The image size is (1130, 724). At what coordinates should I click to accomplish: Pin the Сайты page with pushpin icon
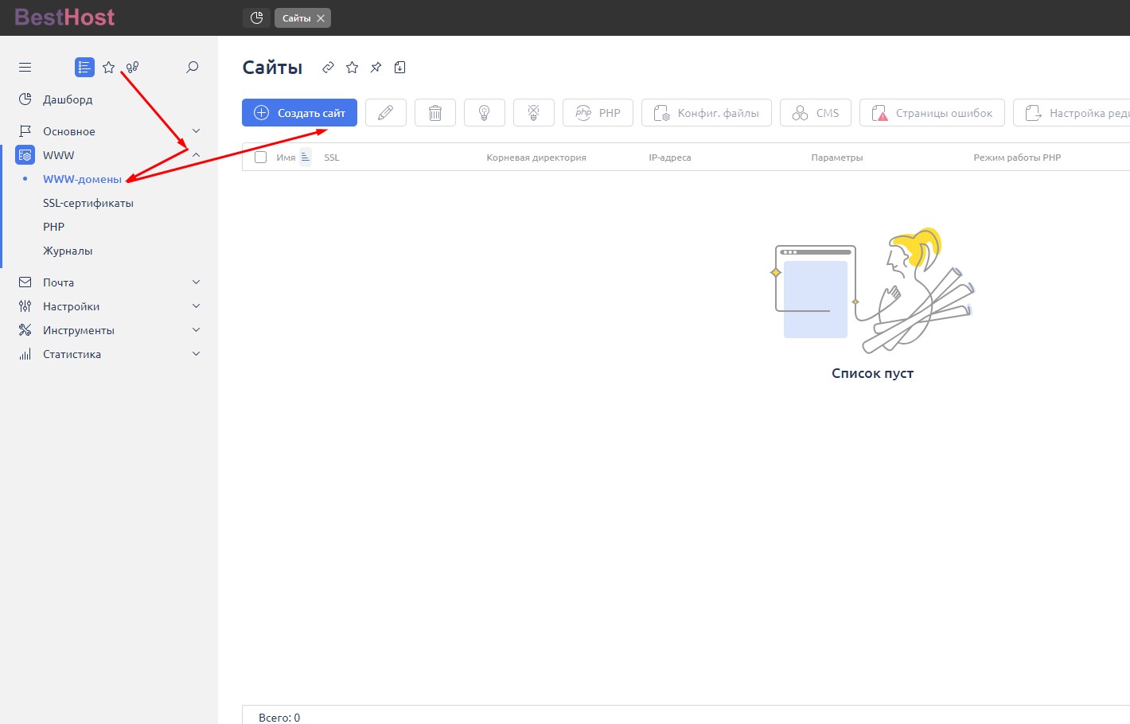[x=376, y=68]
